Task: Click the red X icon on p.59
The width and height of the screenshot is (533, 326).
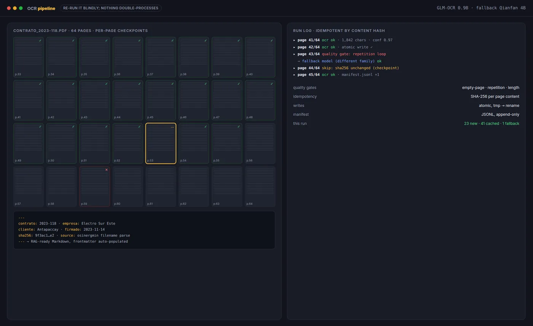Action: [106, 170]
